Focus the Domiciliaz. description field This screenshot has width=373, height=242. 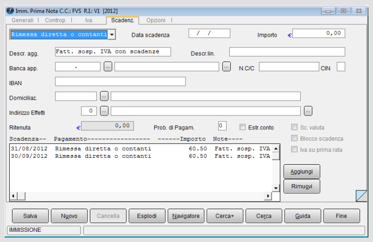click(206, 96)
